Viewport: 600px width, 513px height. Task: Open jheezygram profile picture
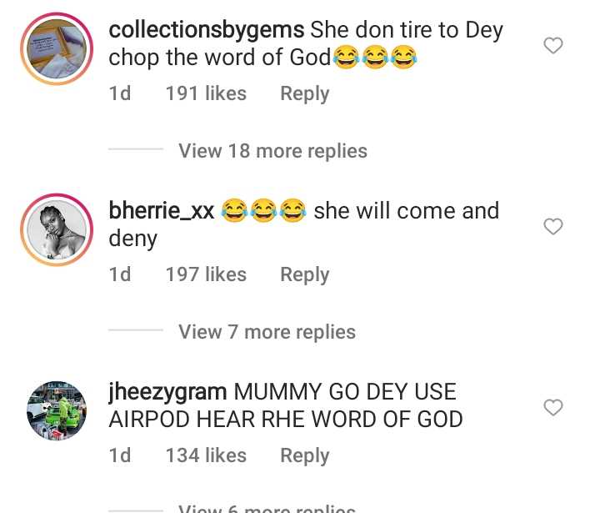(x=57, y=410)
